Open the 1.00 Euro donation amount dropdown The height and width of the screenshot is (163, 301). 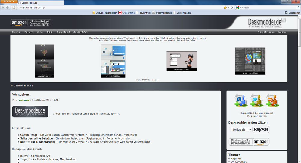tap(241, 130)
